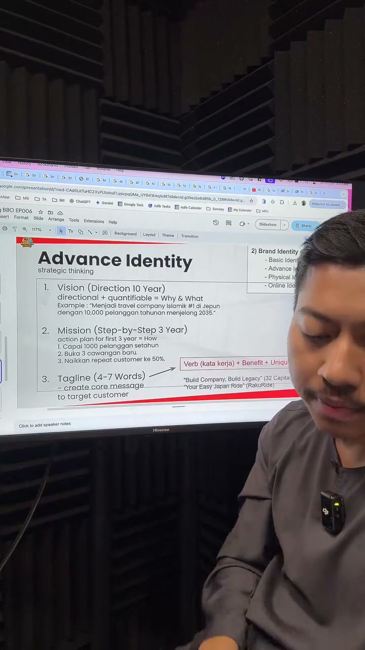The height and width of the screenshot is (650, 365).
Task: Click Chrome profile avatar
Action: [x=303, y=203]
